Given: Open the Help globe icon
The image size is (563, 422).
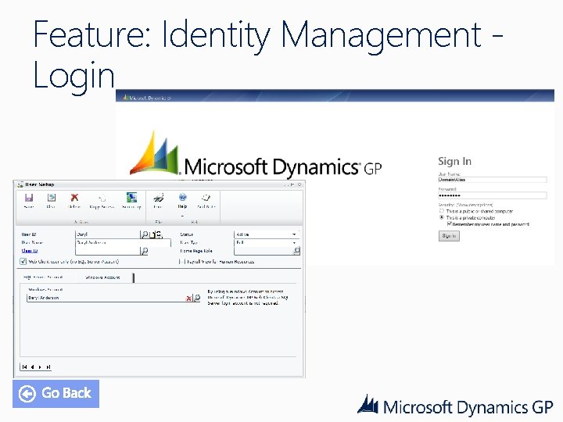Looking at the screenshot, I should (x=182, y=198).
